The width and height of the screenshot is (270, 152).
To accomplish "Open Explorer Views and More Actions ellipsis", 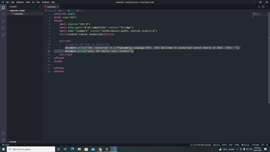I will pos(39,7).
